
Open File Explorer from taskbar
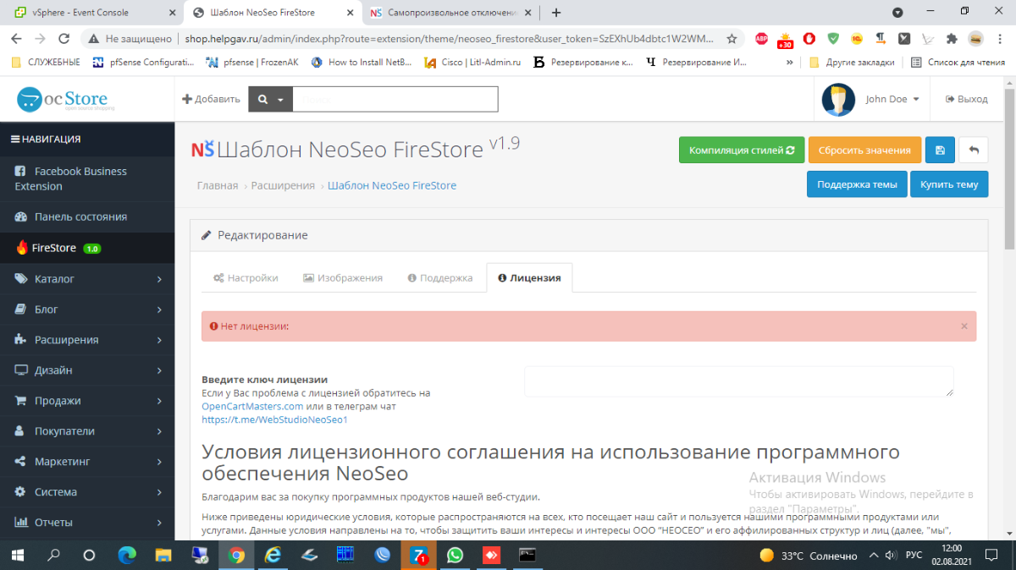click(163, 556)
